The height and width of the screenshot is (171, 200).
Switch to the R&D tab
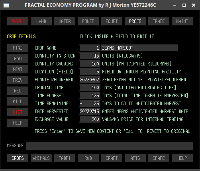(88, 158)
